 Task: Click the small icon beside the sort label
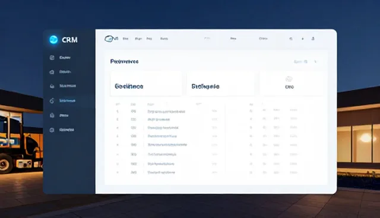[306, 62]
